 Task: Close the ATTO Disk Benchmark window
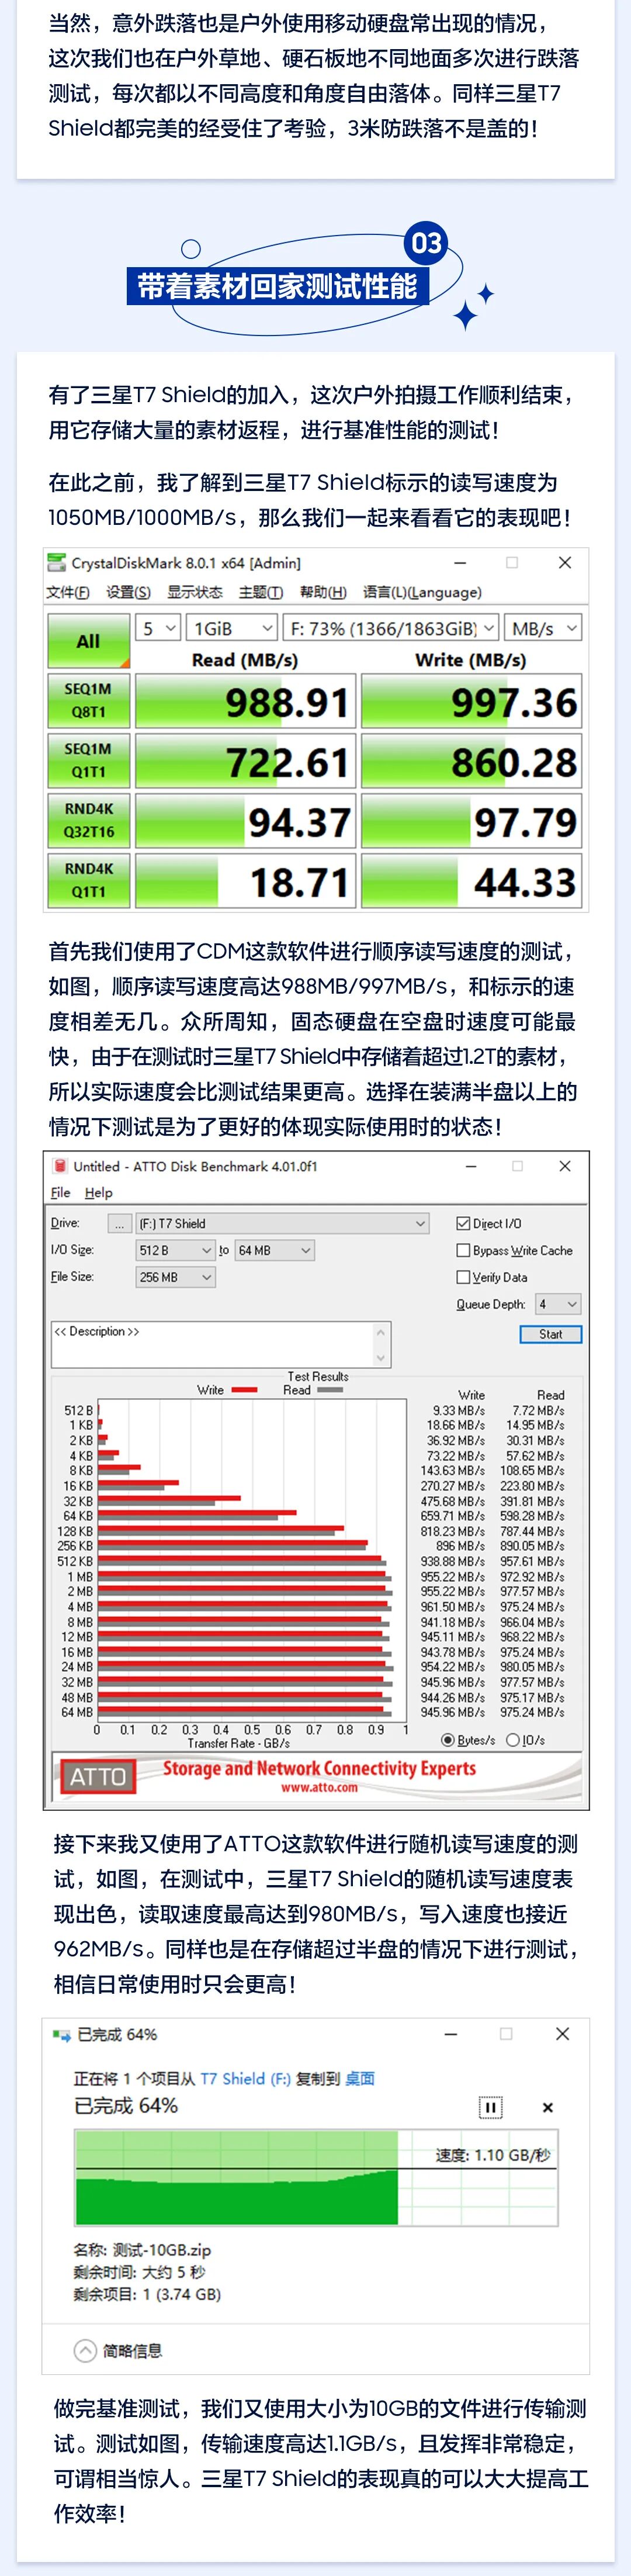coord(564,1166)
